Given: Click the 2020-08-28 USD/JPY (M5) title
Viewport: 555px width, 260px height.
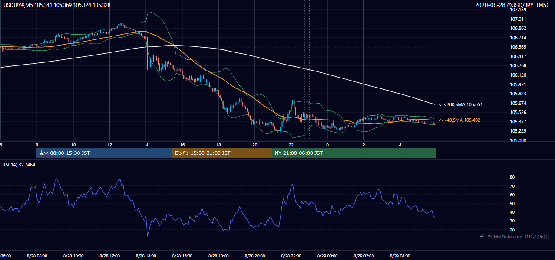Looking at the screenshot, I should click(512, 5).
